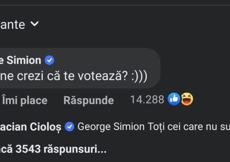Expand the 3543 răspunsuri replies
230x162 pixels.
(x=53, y=149)
